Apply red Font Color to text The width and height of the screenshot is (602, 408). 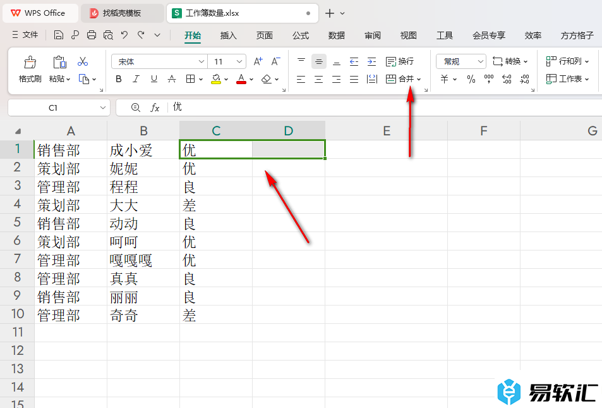241,79
